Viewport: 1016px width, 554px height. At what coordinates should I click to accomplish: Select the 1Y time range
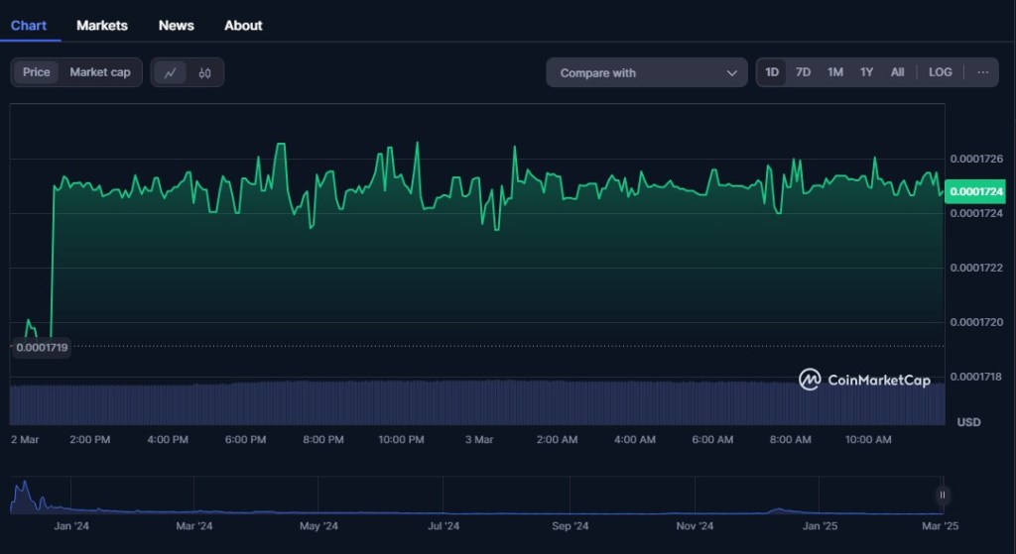click(x=866, y=72)
